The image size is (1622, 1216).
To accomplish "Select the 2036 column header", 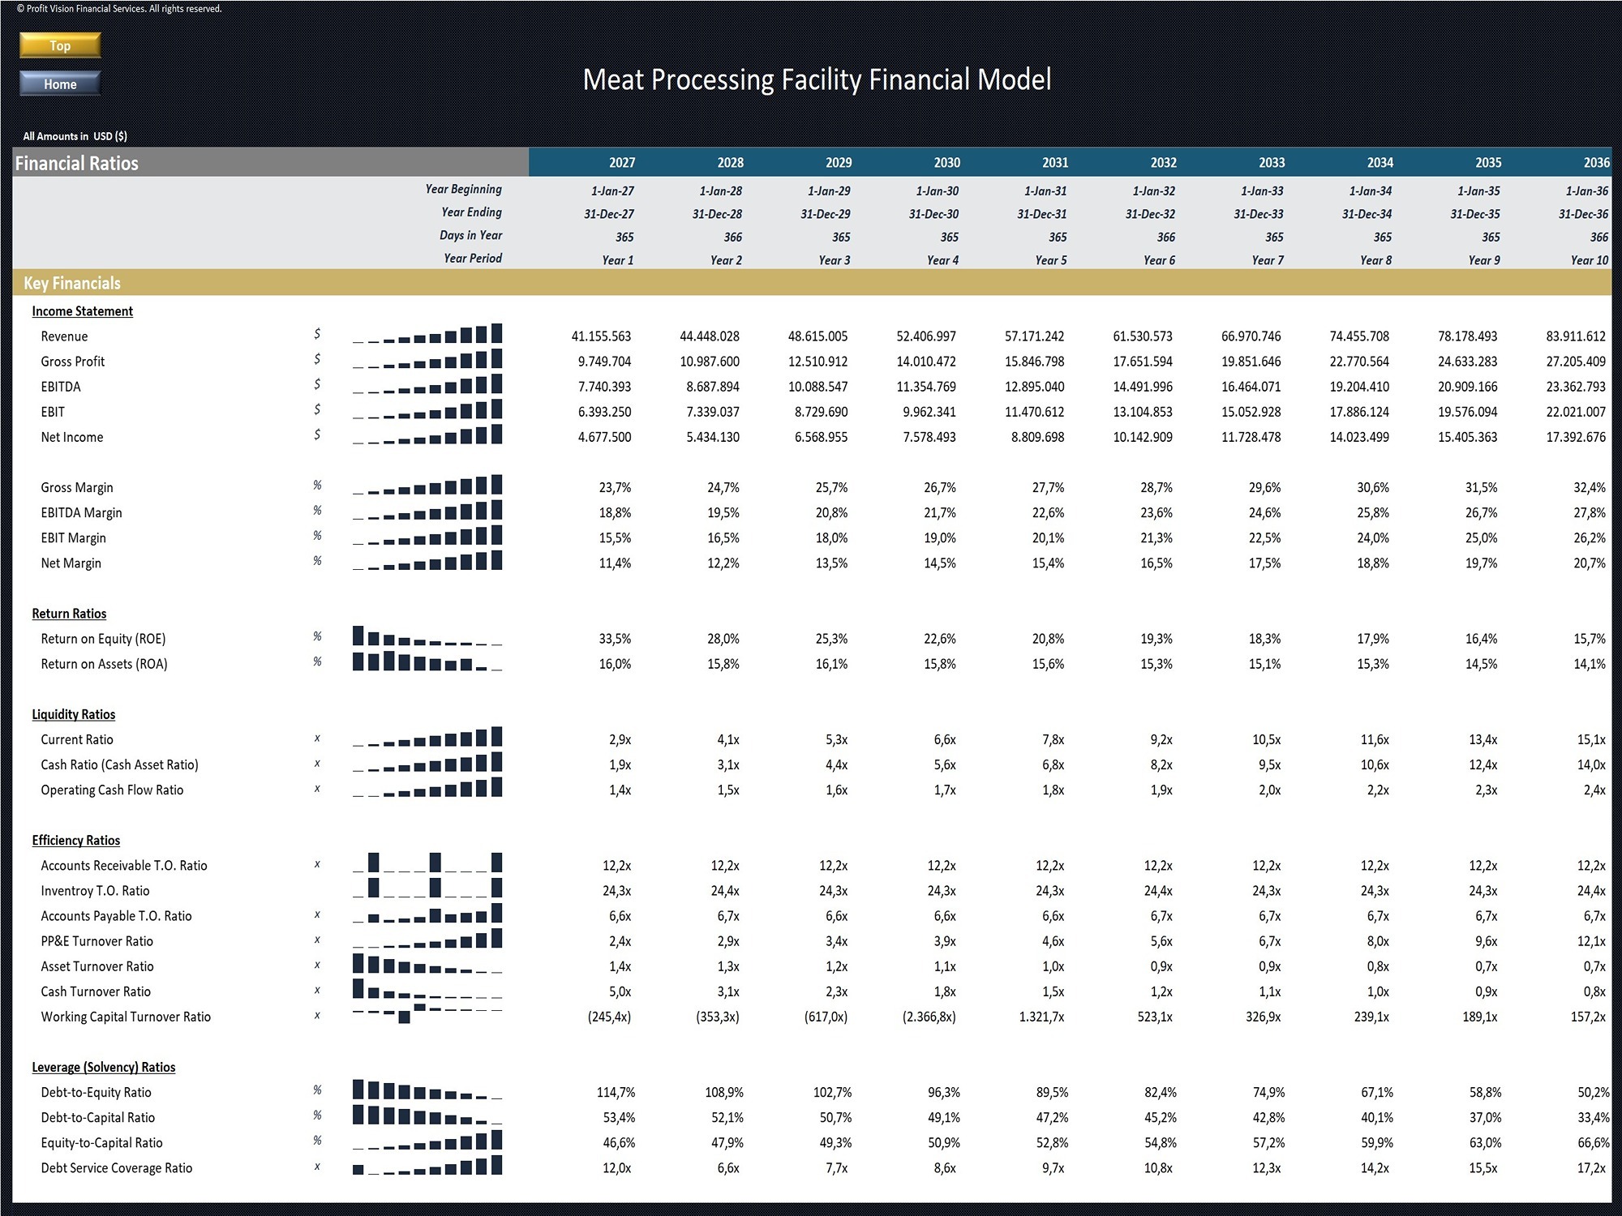I will point(1596,163).
